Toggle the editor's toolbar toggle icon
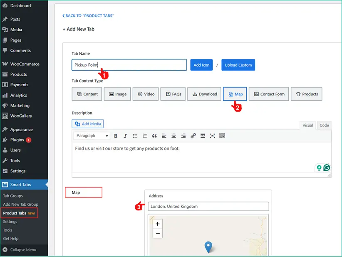Image resolution: width=342 pixels, height=257 pixels. pos(222,136)
